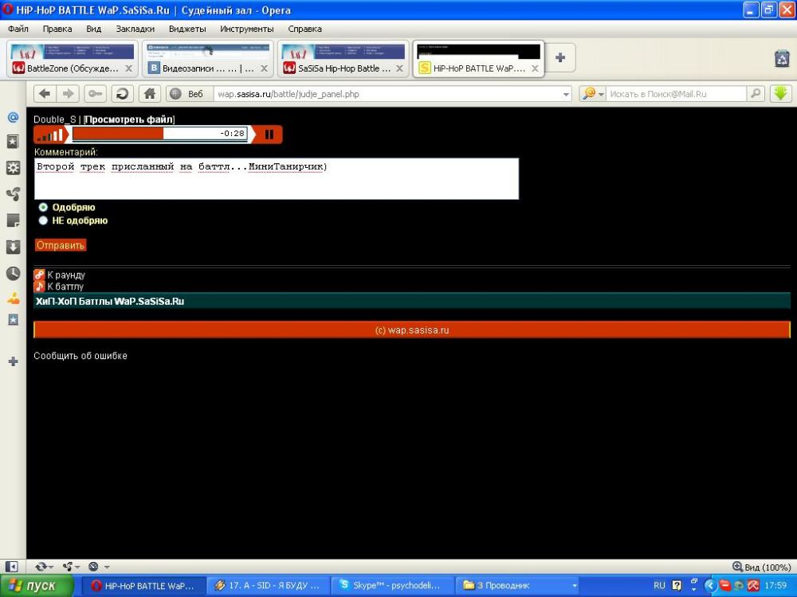Go forward with the Forward arrow button
This screenshot has height=597, width=797.
click(x=68, y=94)
